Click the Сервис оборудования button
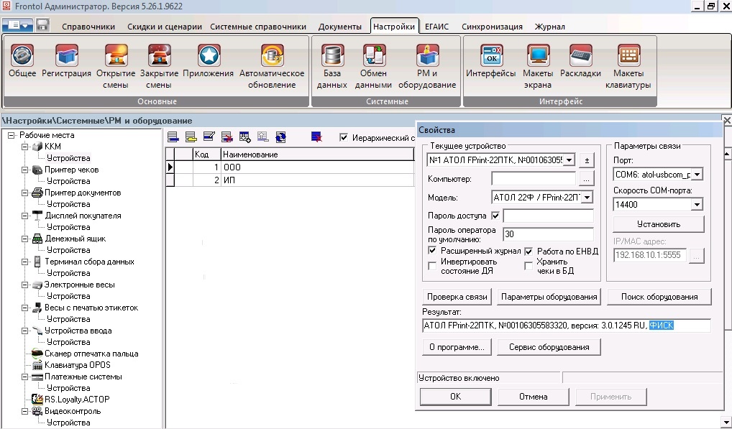Screen dimensions: 732x429 [x=549, y=347]
